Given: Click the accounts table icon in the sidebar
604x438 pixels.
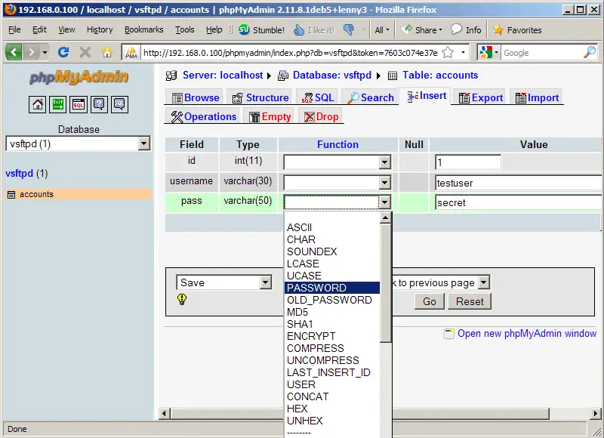Looking at the screenshot, I should (x=11, y=195).
